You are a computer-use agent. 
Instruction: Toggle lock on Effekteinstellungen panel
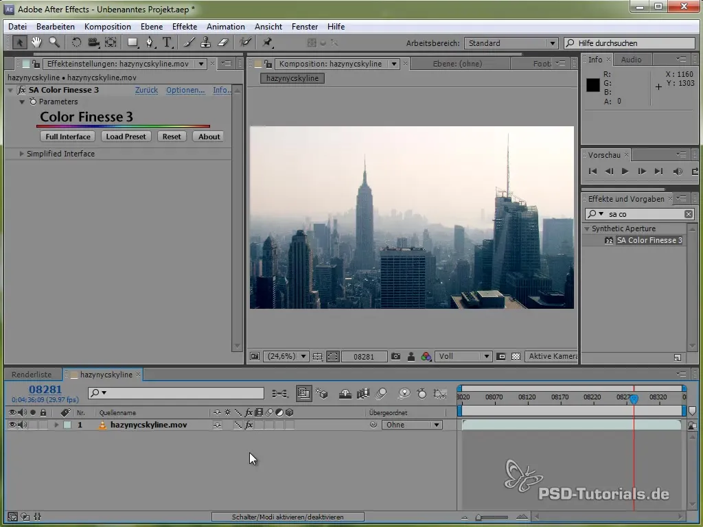click(36, 64)
